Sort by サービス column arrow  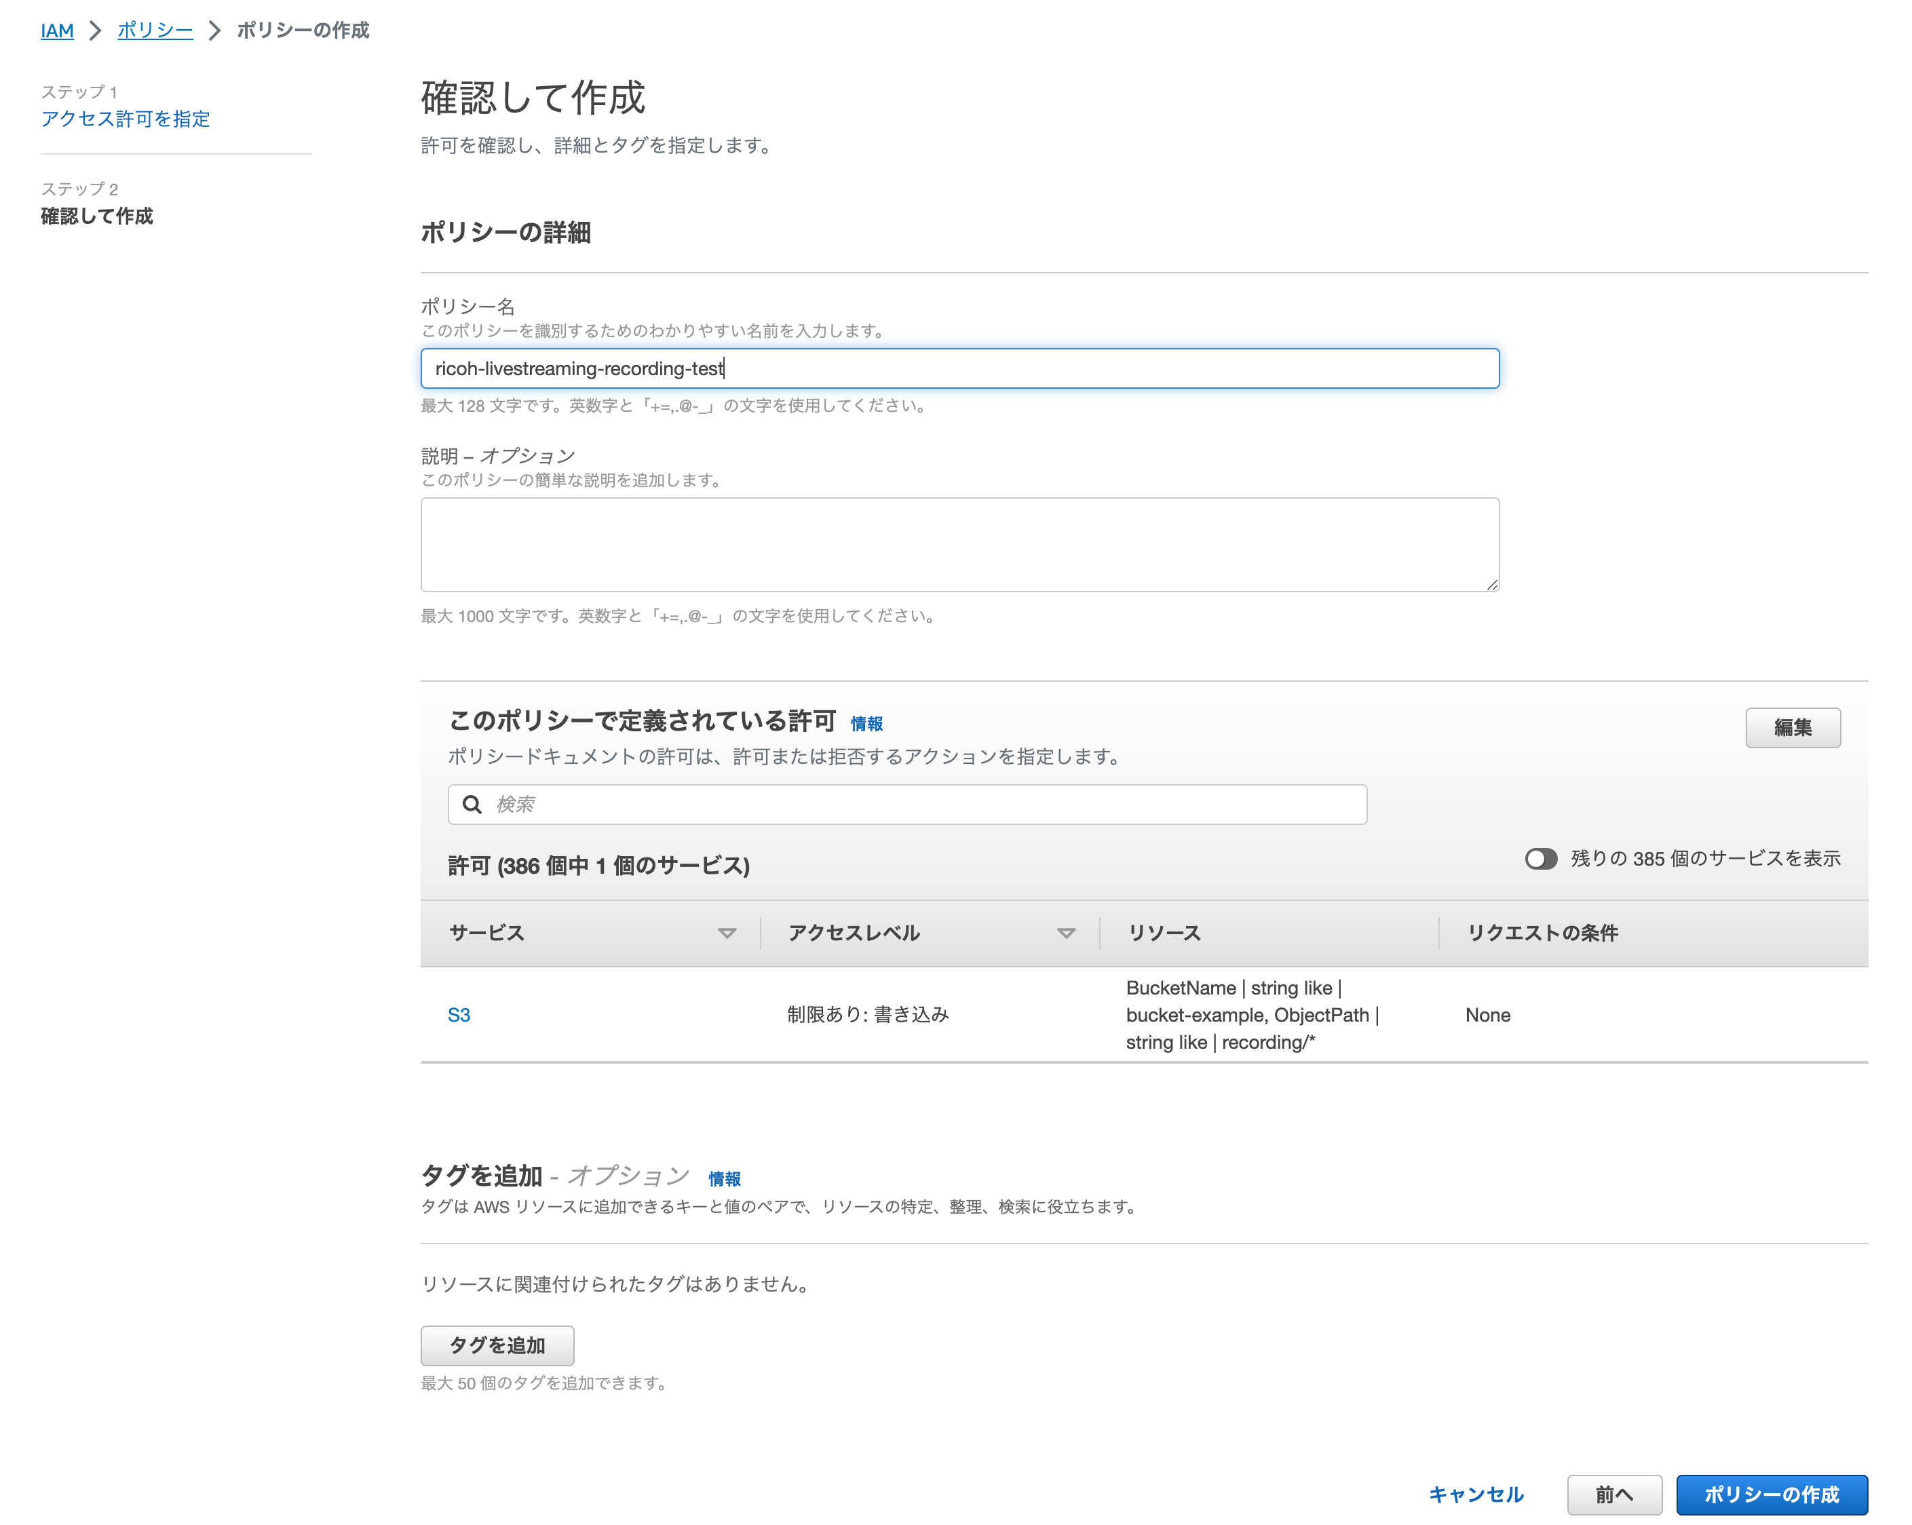(x=726, y=933)
